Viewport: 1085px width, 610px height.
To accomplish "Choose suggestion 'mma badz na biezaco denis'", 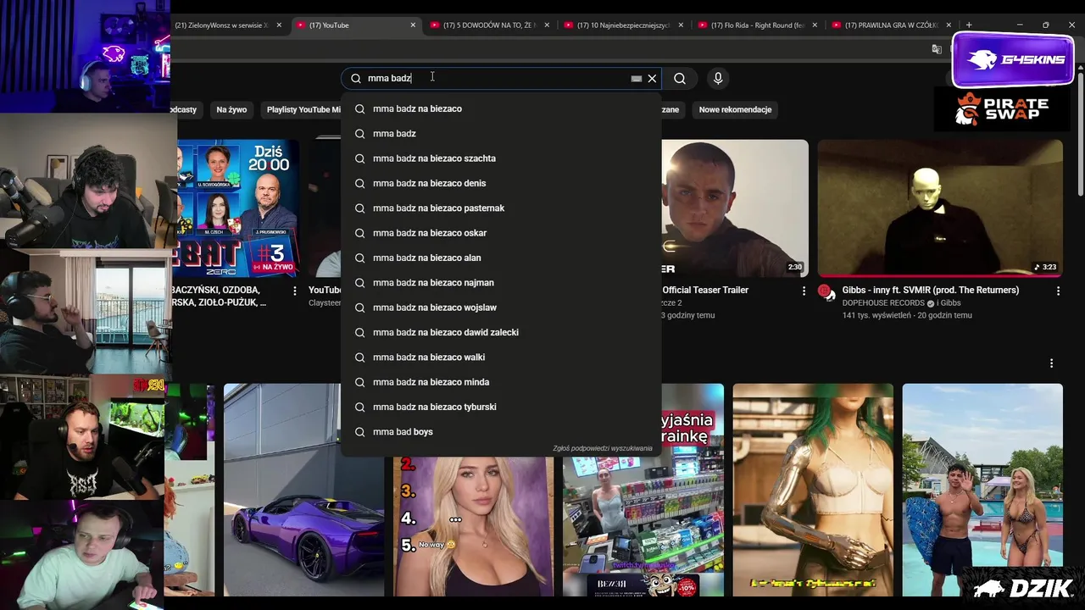I will pos(501,183).
